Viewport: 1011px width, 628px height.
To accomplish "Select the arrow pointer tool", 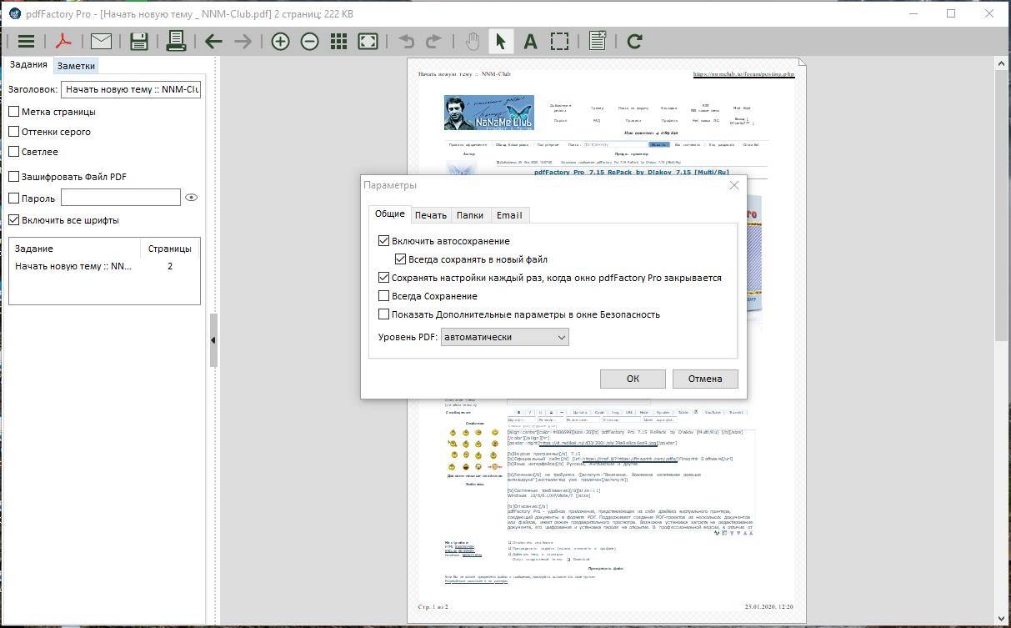I will pos(501,41).
